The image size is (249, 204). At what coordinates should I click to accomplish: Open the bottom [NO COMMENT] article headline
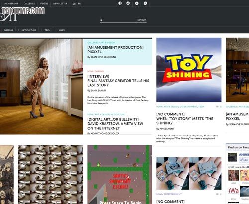pos(170,202)
